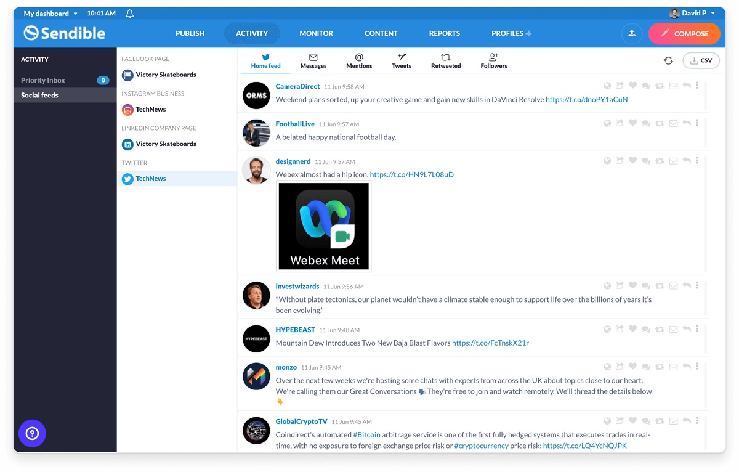The width and height of the screenshot is (739, 472).
Task: Open the purple help question-mark button
Action: (32, 434)
